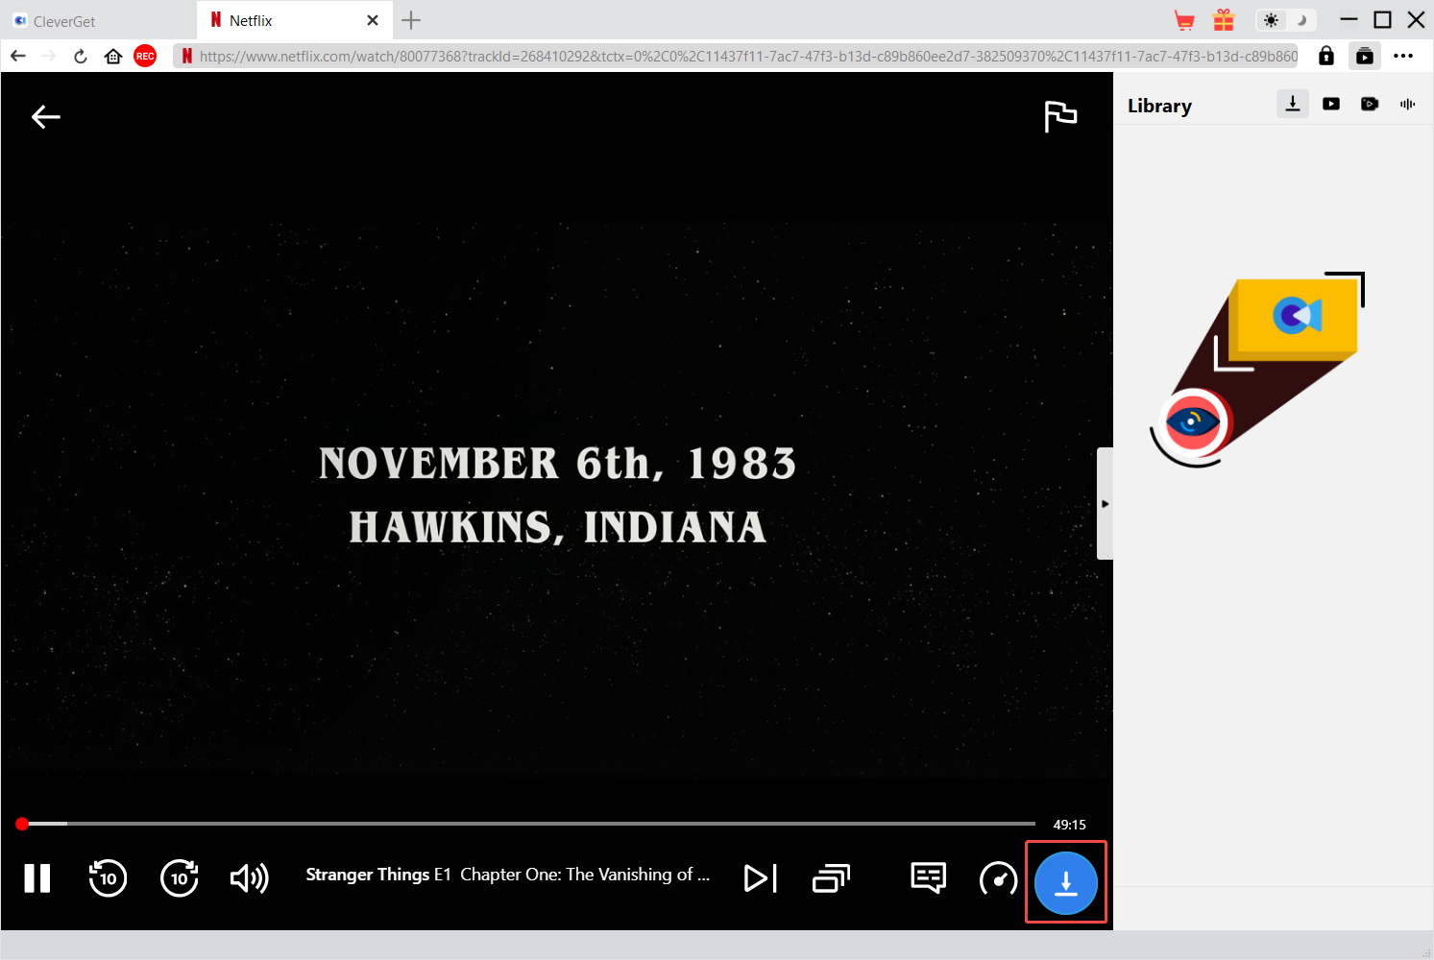Viewport: 1434px width, 960px height.
Task: Click the red playhead marker
Action: click(x=22, y=824)
